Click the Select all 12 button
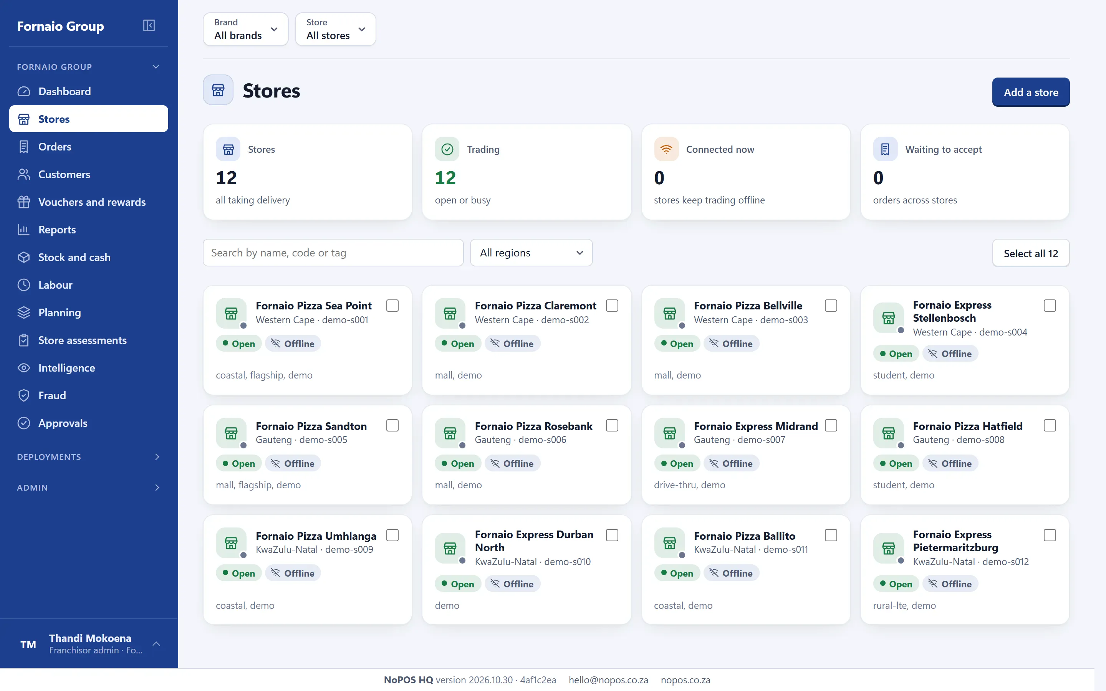Screen dimensions: 1106x691 point(1031,253)
